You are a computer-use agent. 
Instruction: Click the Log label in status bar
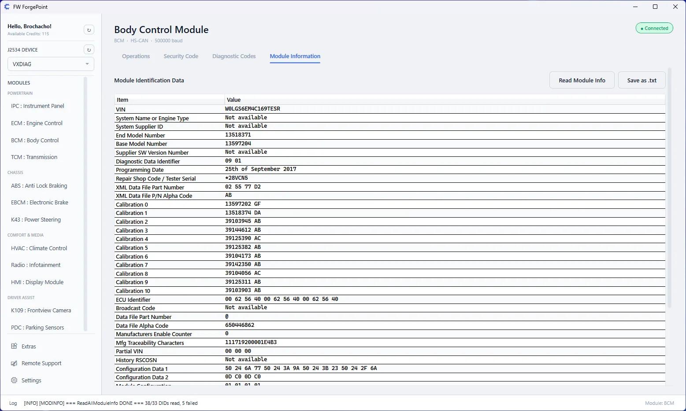tap(13, 403)
